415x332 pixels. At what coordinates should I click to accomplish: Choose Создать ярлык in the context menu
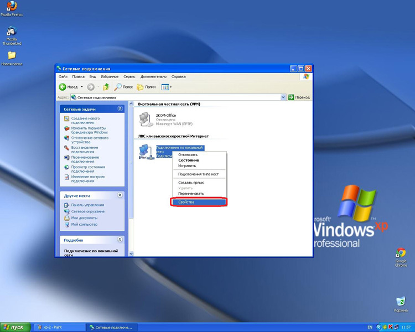pos(199,183)
